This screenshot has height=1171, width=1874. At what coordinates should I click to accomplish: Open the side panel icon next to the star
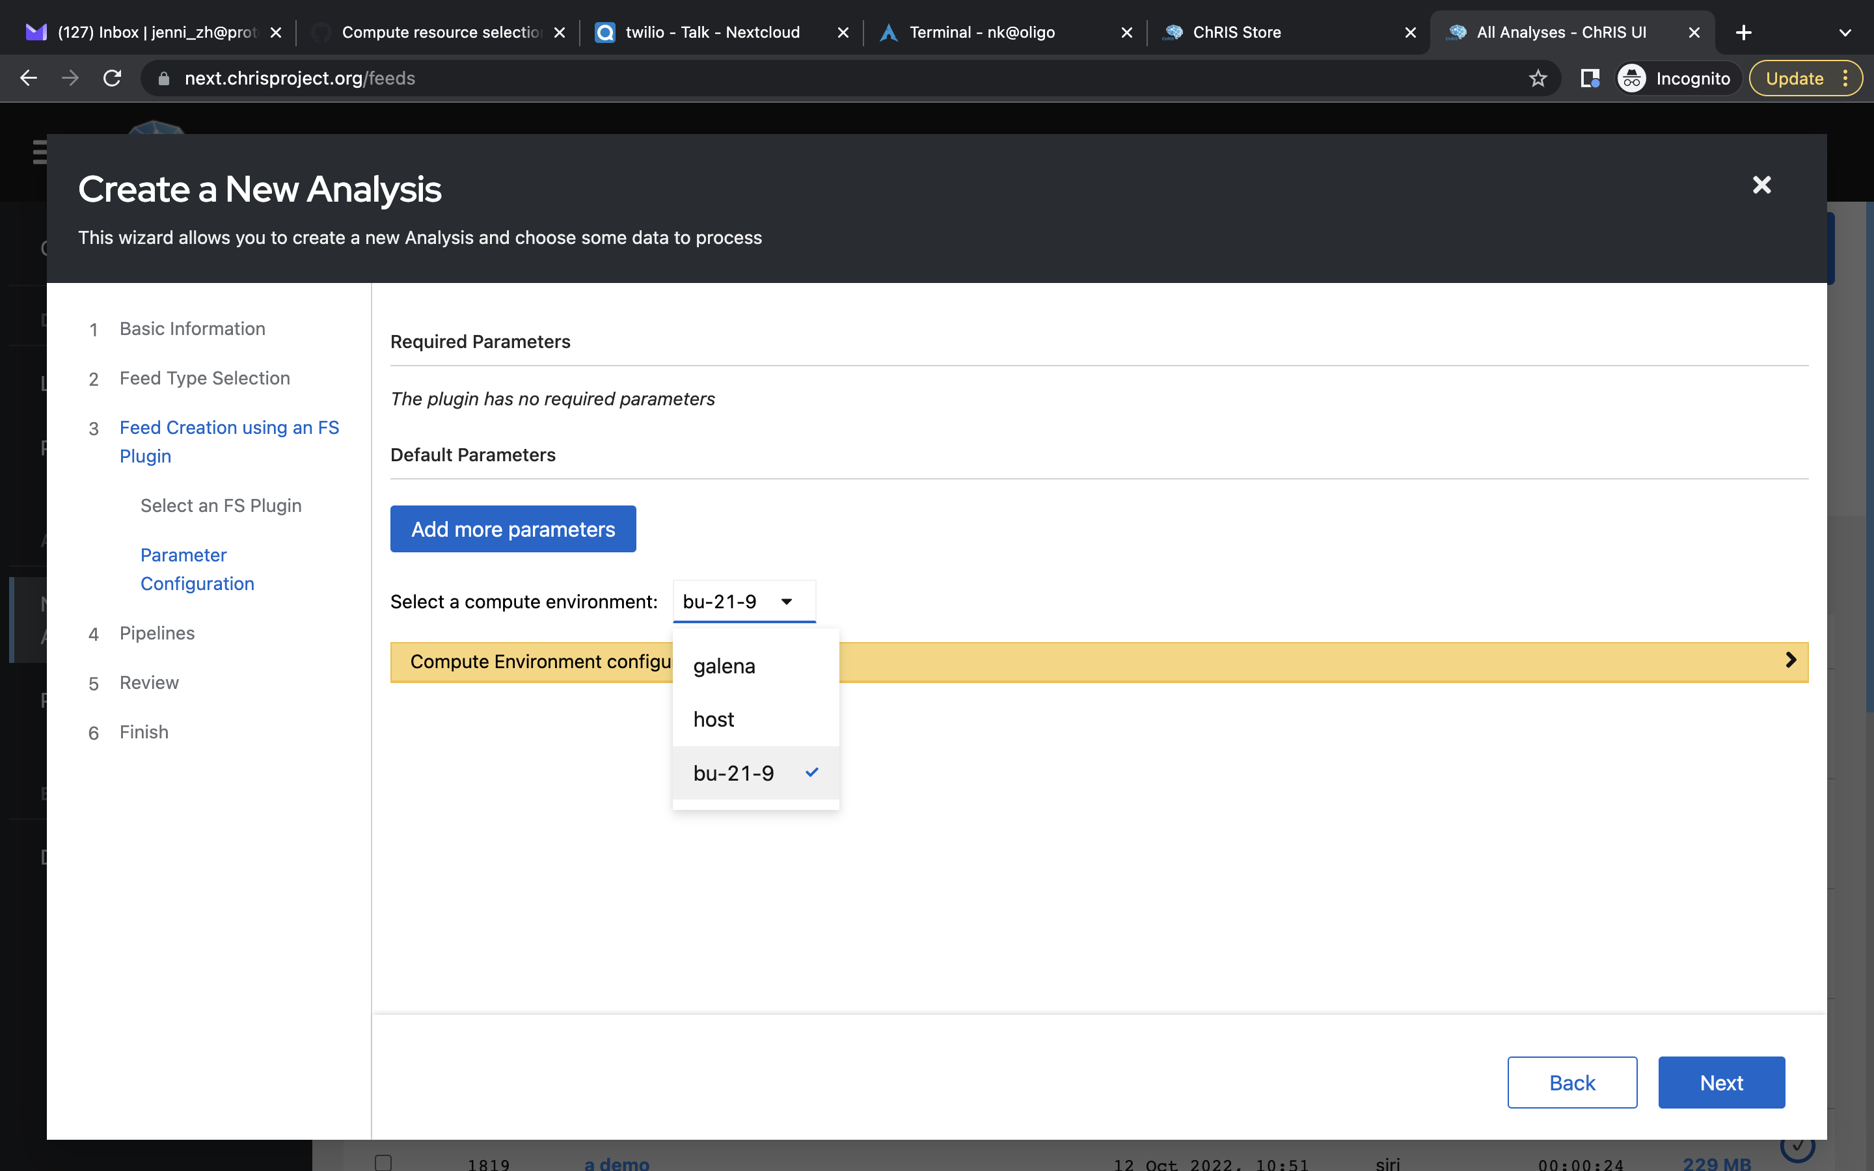tap(1590, 77)
